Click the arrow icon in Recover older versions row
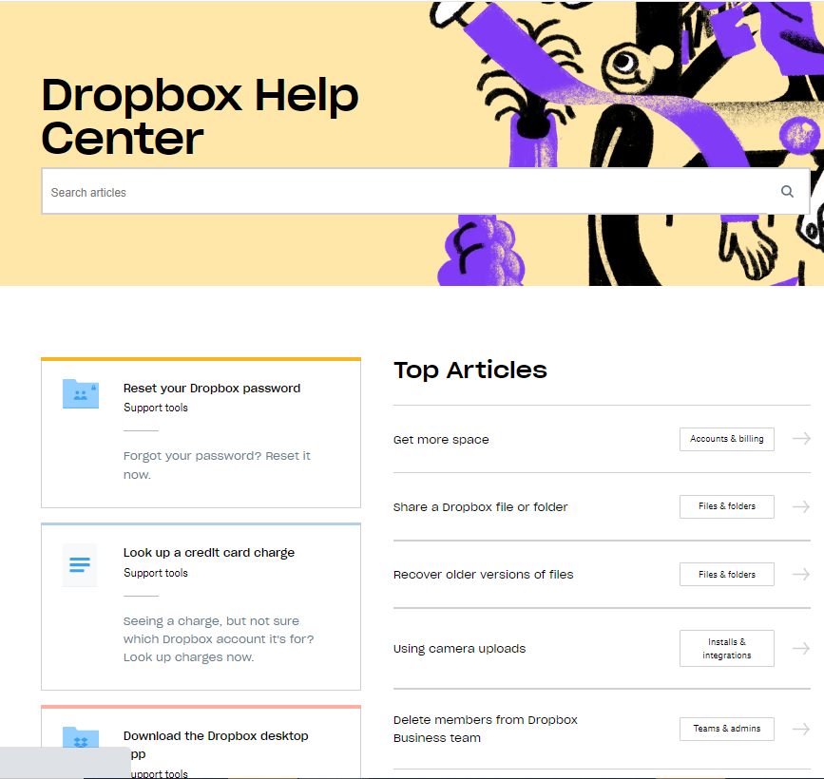 [801, 574]
